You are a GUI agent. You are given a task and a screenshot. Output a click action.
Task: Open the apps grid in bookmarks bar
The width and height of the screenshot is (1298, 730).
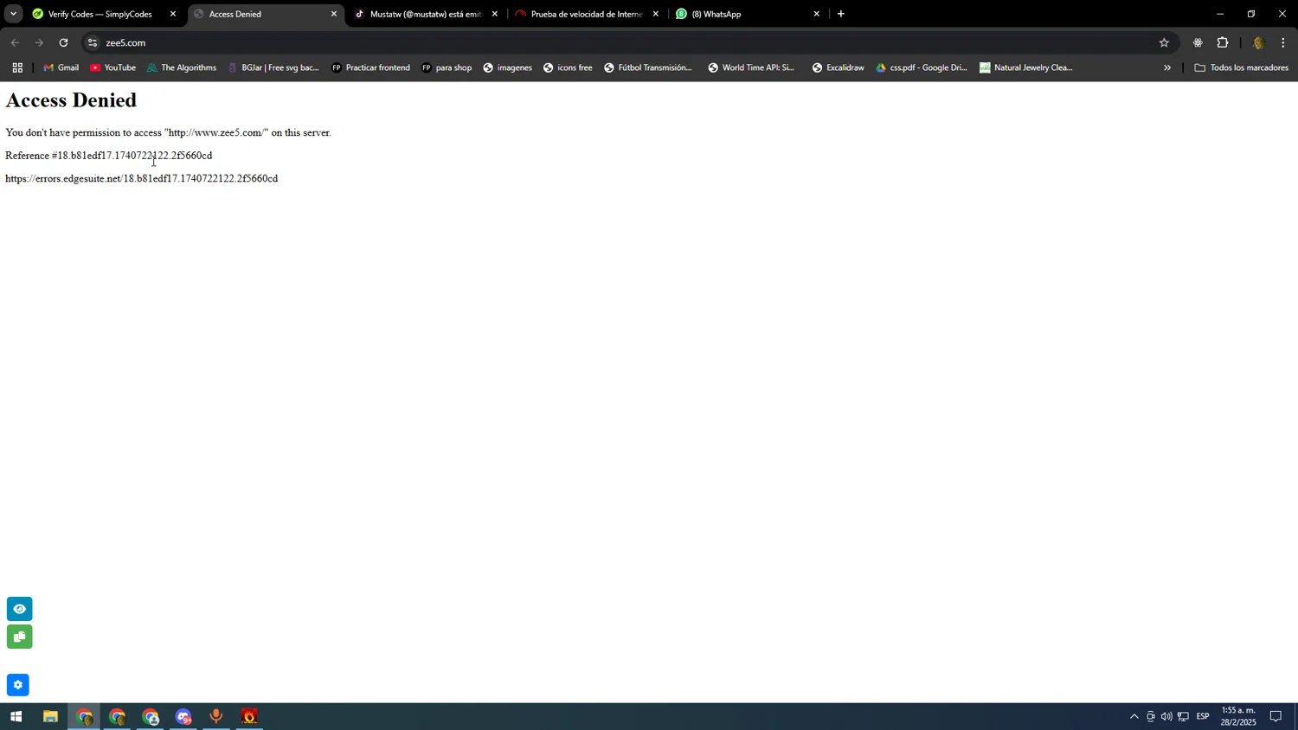tap(17, 67)
